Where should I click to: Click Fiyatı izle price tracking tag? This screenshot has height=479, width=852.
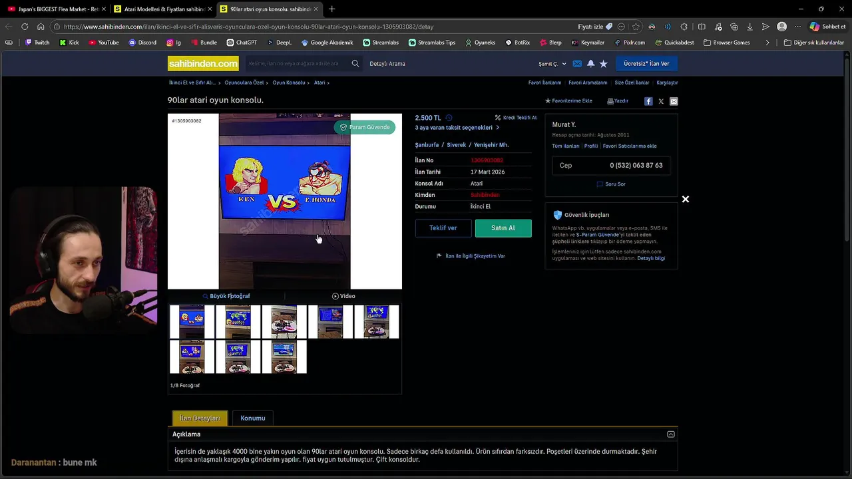(595, 27)
